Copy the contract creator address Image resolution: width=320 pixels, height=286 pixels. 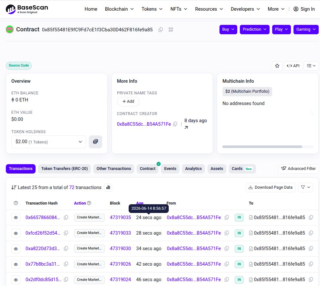(175, 124)
